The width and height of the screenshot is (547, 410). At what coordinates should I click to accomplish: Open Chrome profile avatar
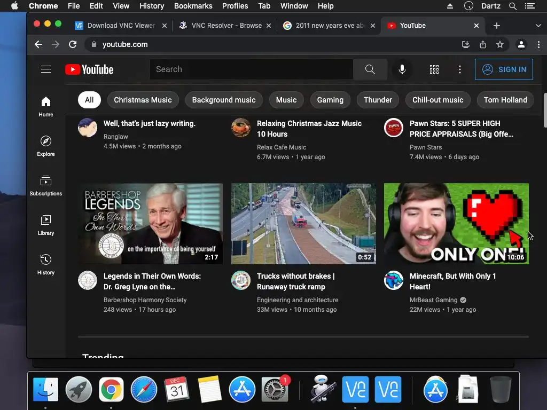[521, 44]
